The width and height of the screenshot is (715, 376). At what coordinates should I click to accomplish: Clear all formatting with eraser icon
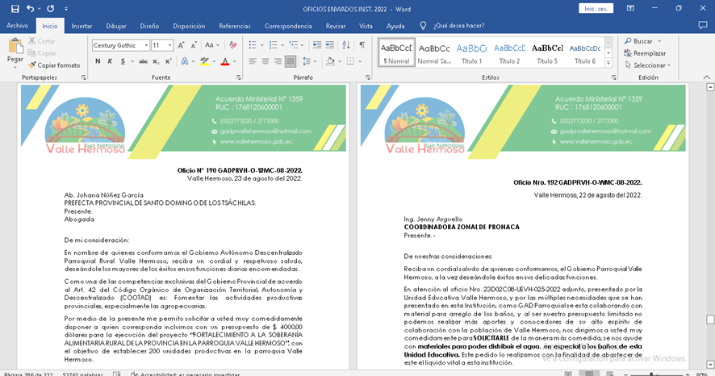coord(232,45)
